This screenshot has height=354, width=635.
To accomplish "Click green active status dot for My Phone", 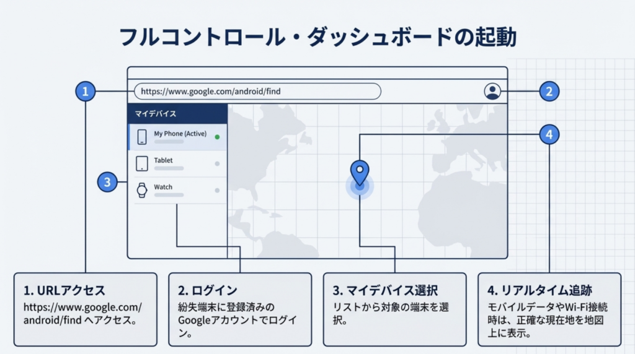I will click(217, 137).
